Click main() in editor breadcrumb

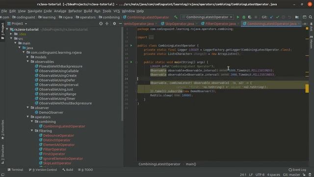pyautogui.click(x=191, y=164)
